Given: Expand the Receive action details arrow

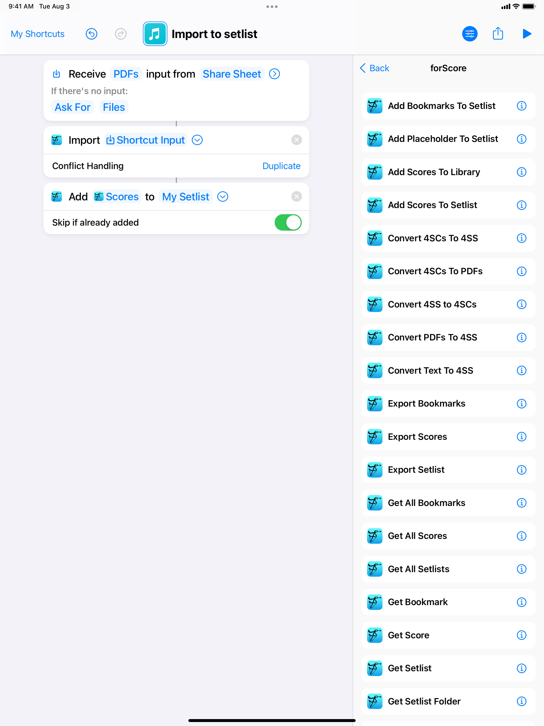Looking at the screenshot, I should 275,74.
